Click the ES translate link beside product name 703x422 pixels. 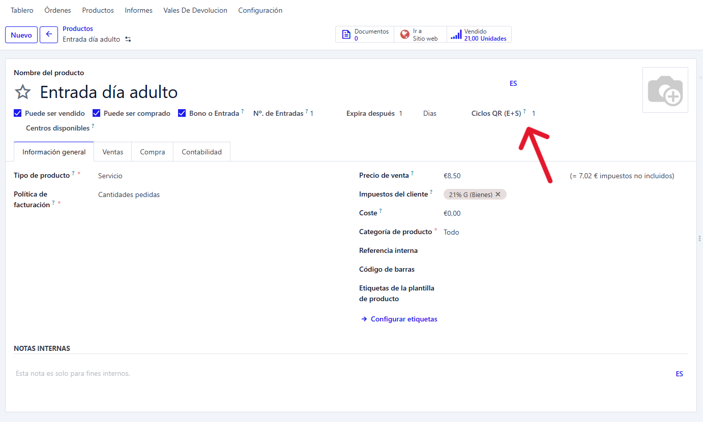coord(513,83)
